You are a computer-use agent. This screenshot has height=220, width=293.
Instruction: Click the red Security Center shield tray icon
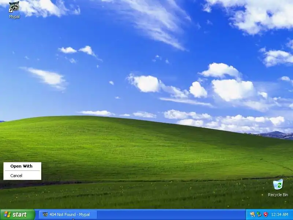(266, 214)
